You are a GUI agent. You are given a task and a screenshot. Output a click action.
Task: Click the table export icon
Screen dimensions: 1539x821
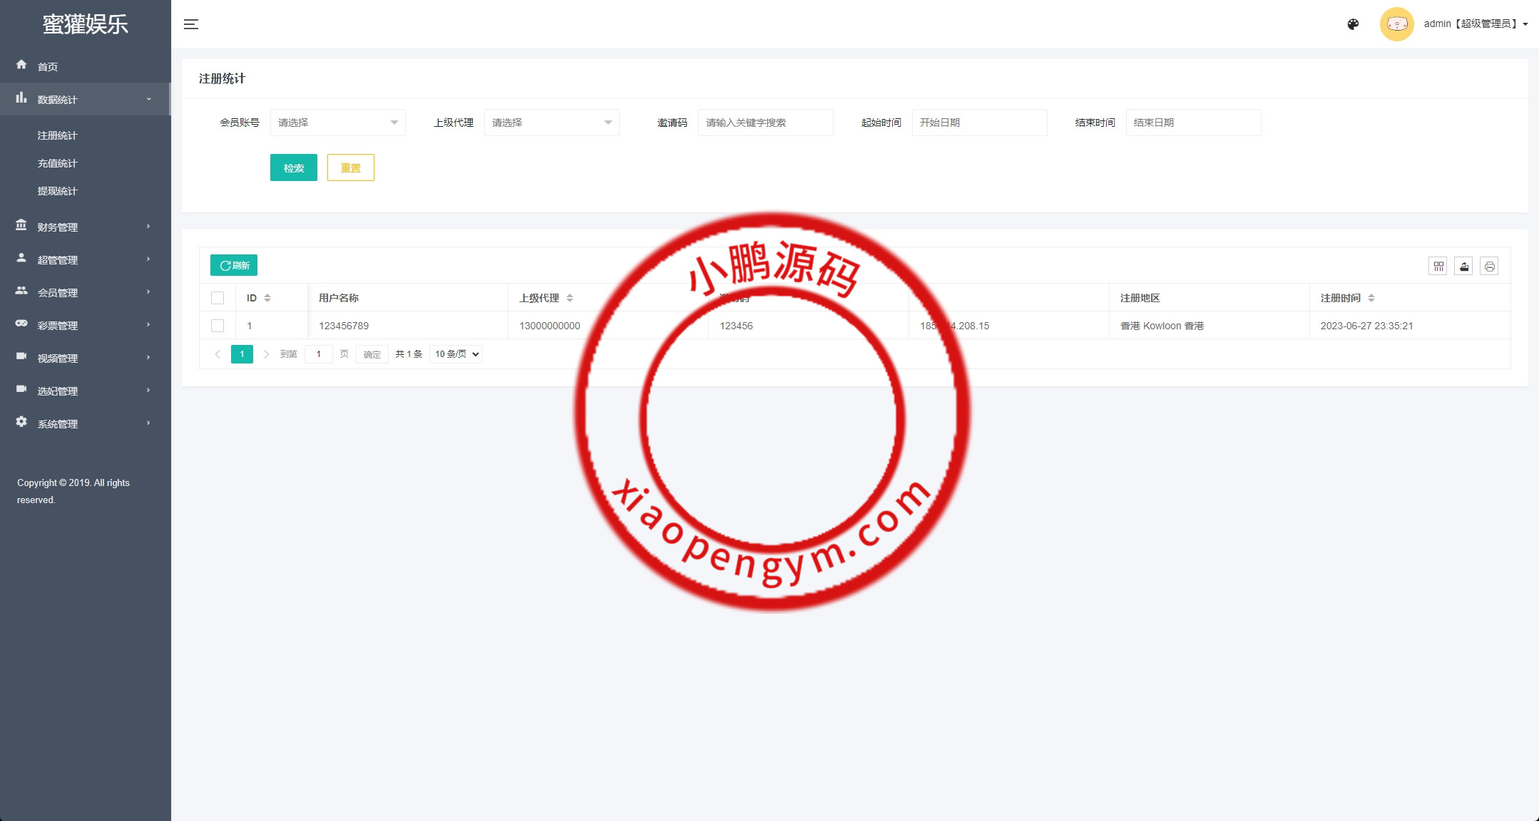tap(1463, 267)
